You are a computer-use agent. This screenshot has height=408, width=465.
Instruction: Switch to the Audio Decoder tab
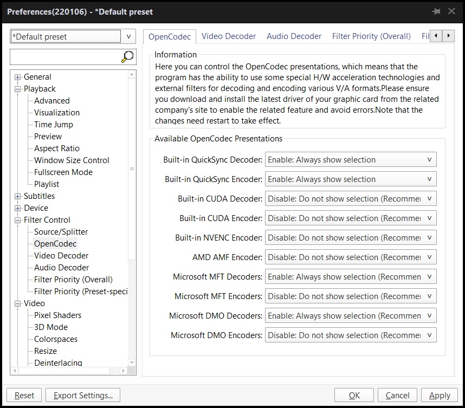point(294,36)
